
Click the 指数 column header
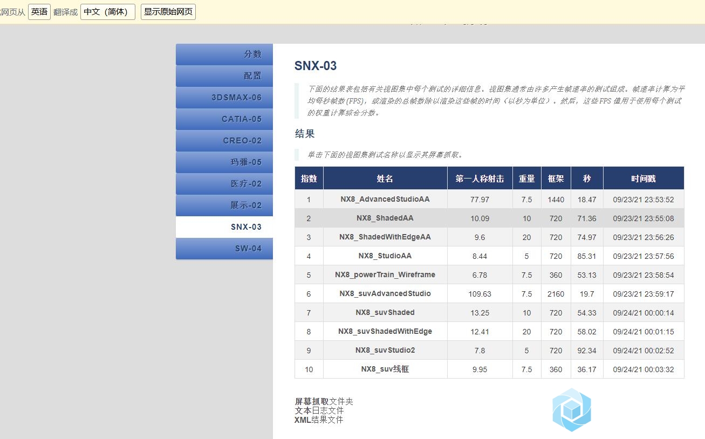(309, 179)
